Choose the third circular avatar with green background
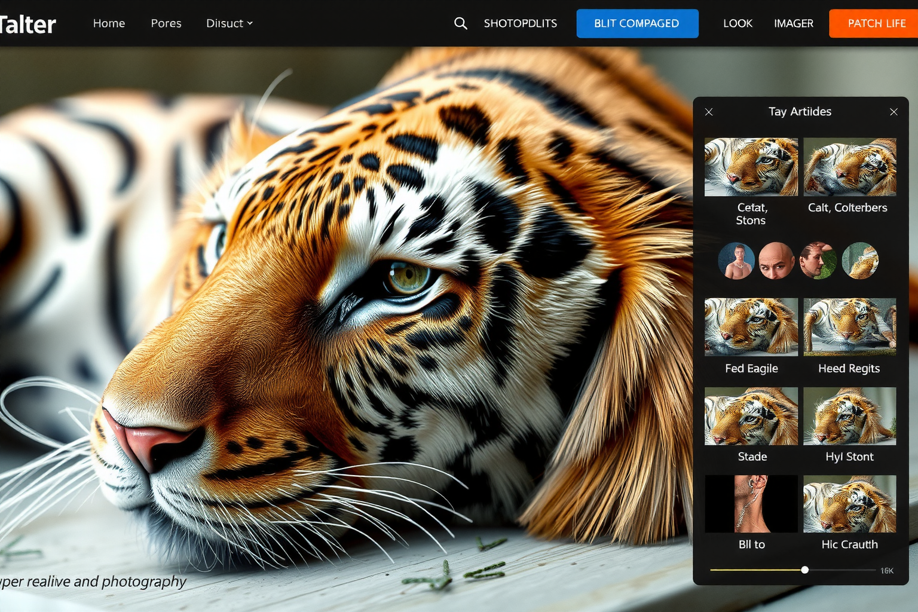Screen dimensions: 918x612 point(818,261)
